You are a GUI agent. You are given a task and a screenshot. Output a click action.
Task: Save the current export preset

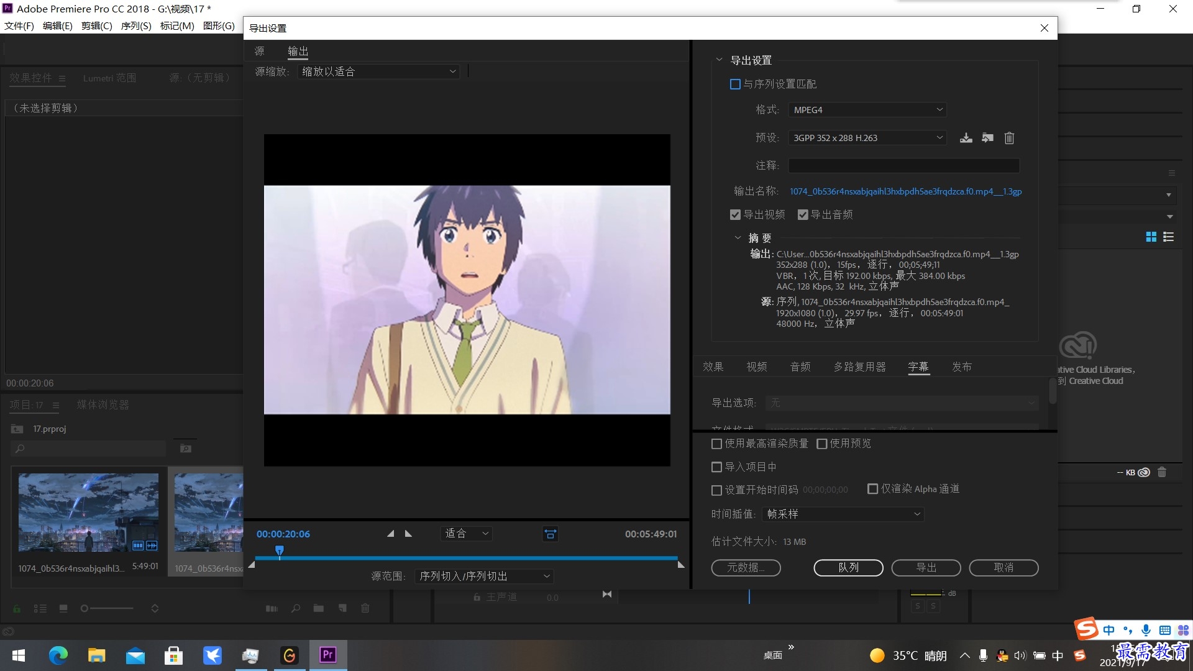pyautogui.click(x=966, y=138)
